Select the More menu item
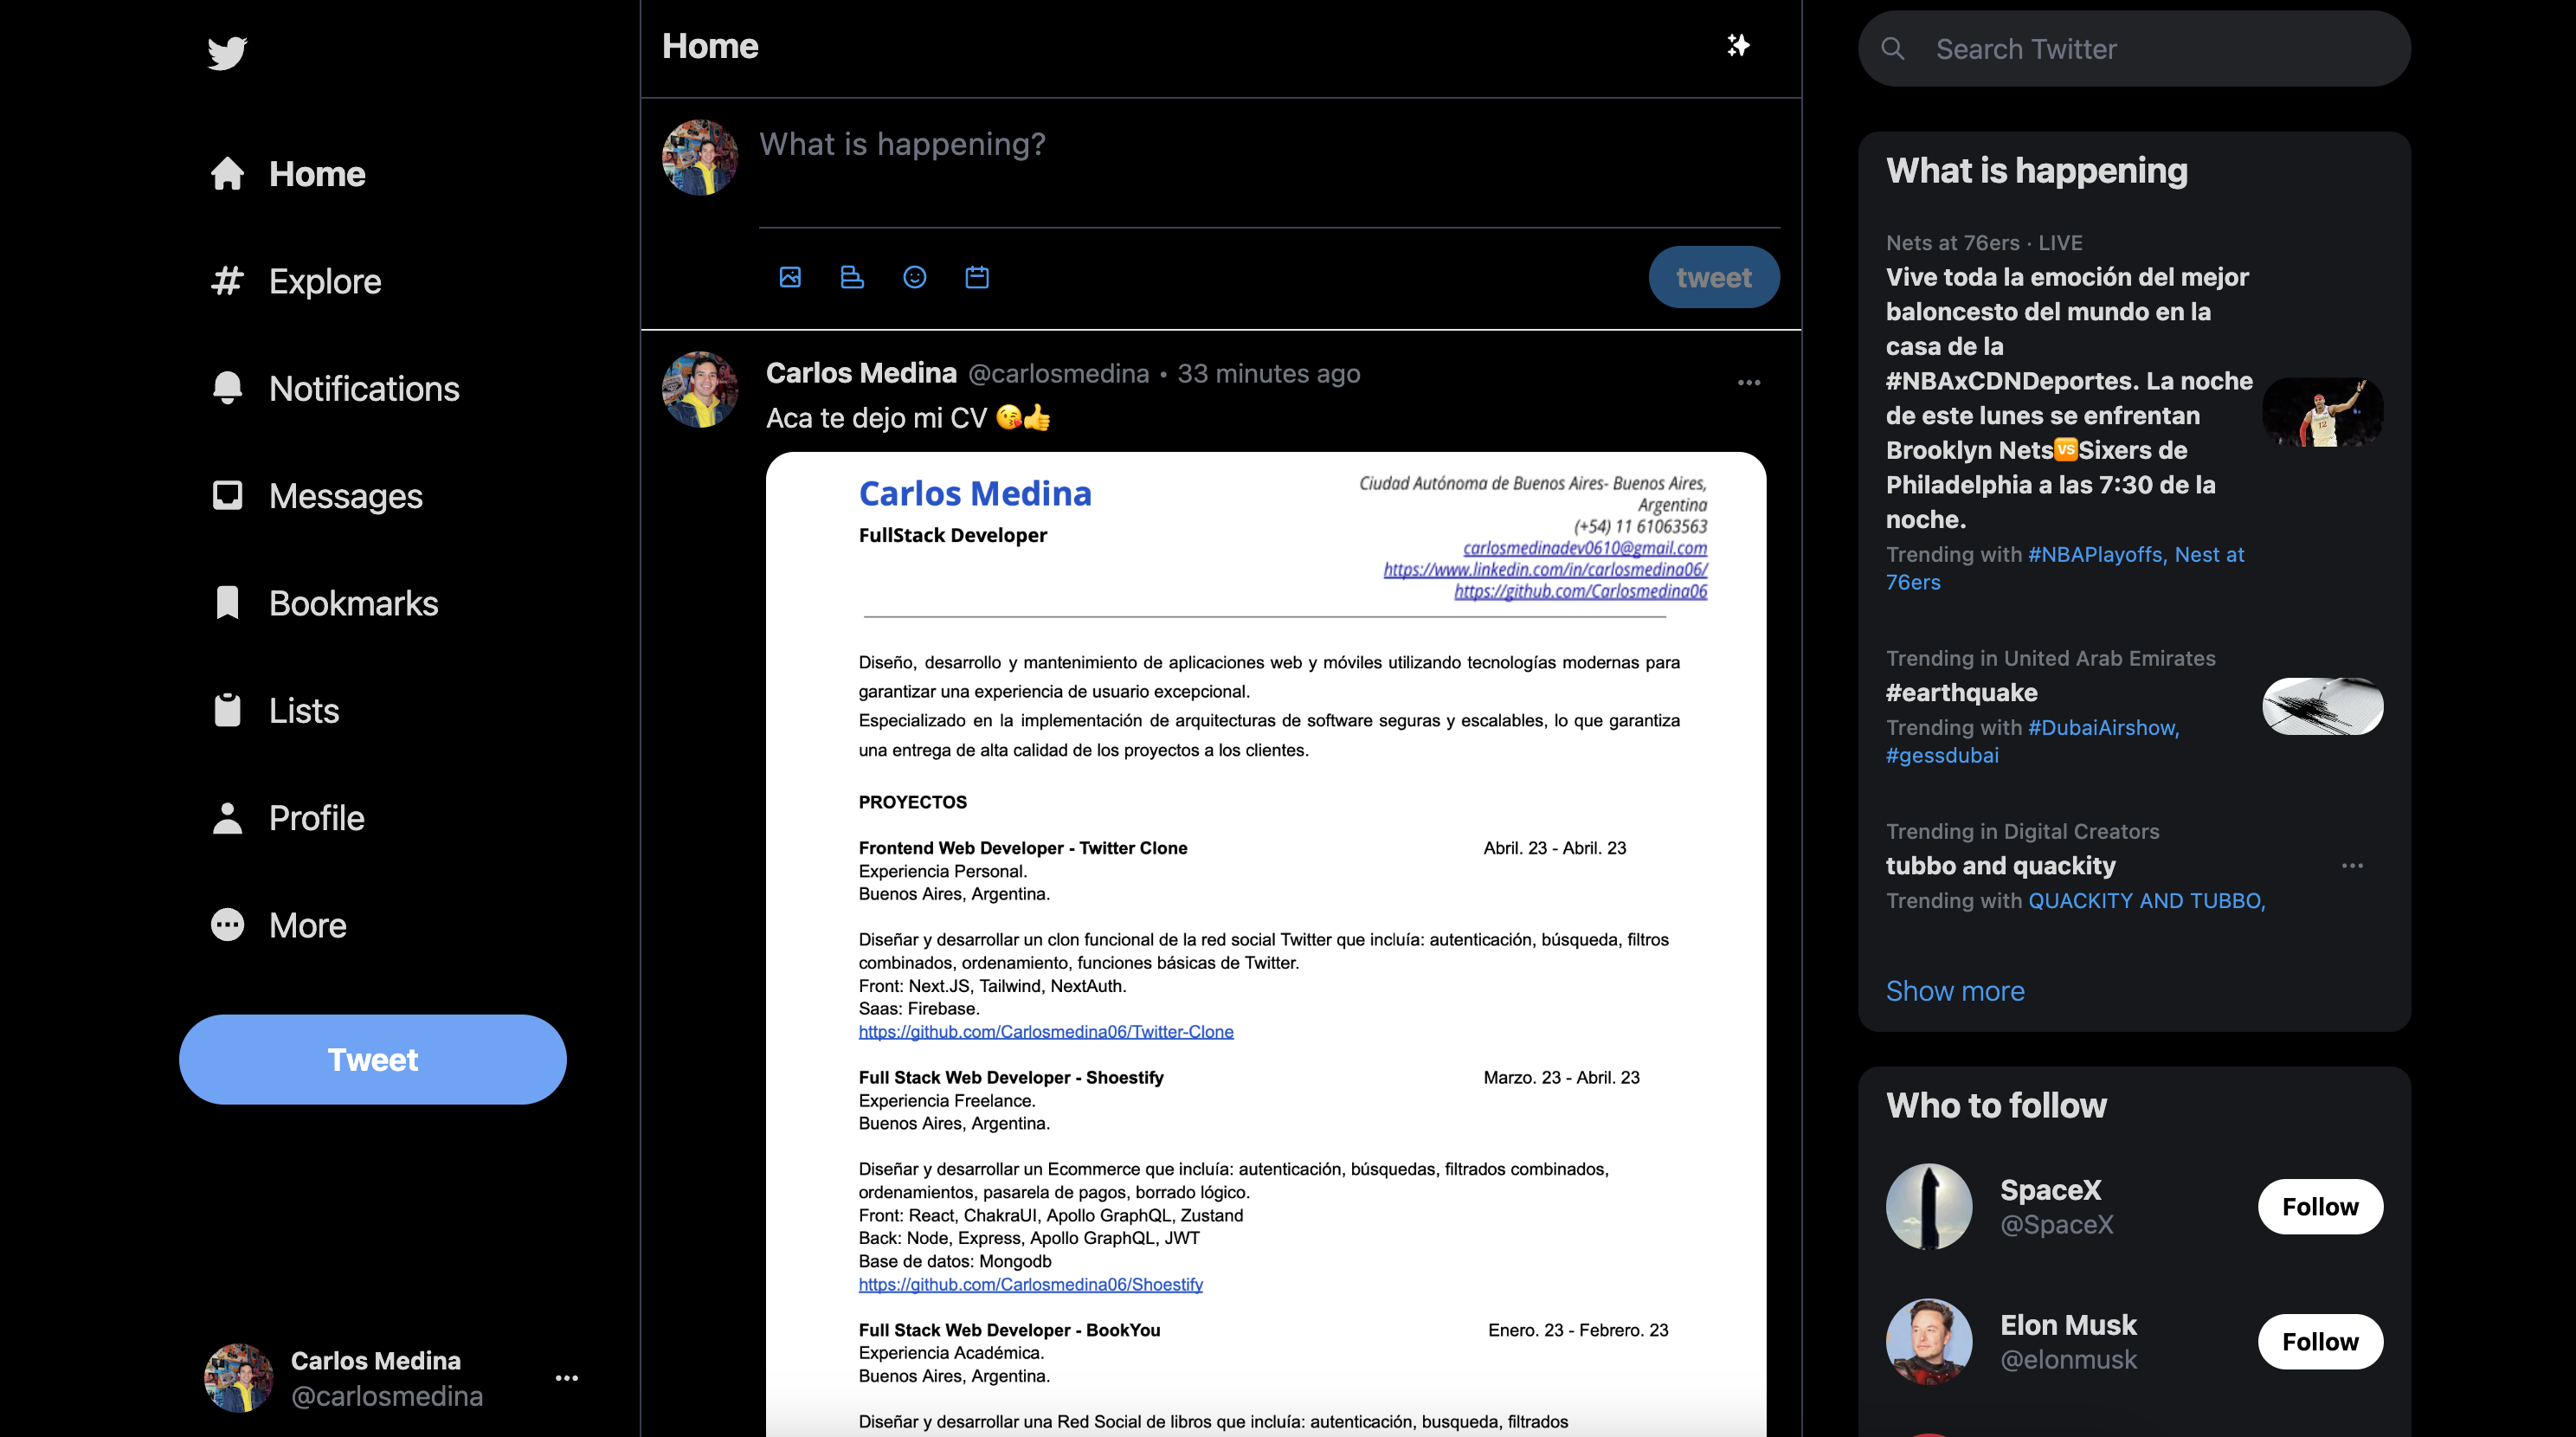 coord(228,925)
